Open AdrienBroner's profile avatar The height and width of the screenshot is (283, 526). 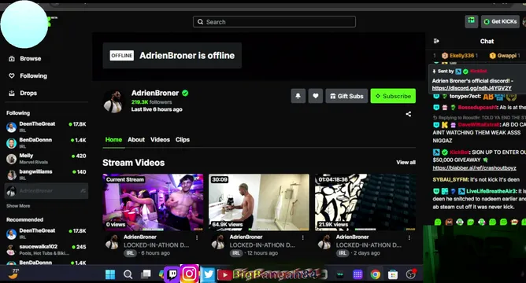[x=113, y=101]
